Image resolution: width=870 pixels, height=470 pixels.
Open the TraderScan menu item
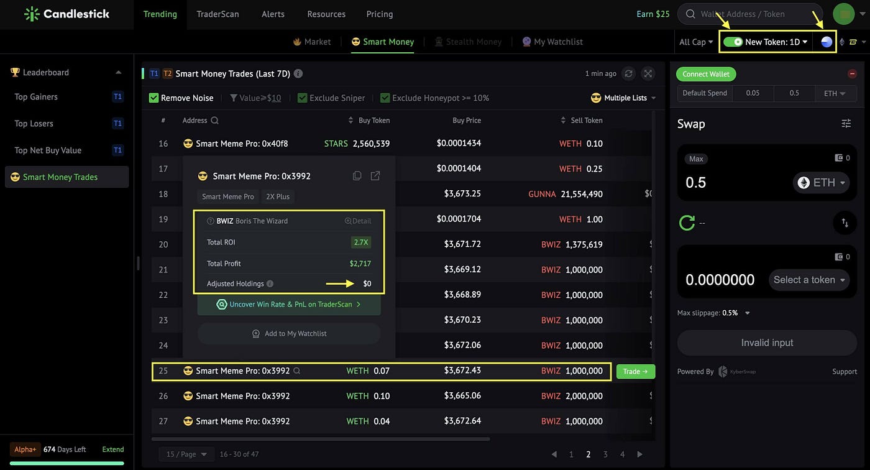click(x=217, y=14)
